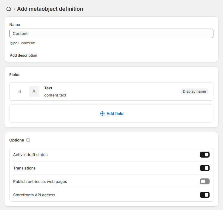Click the breadcrumb chevron arrow
The width and height of the screenshot is (223, 210).
click(14, 9)
